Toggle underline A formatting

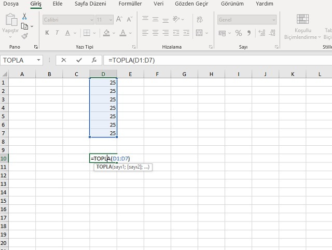point(67,33)
